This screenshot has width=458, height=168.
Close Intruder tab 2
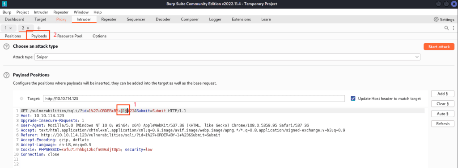[x=28, y=28]
